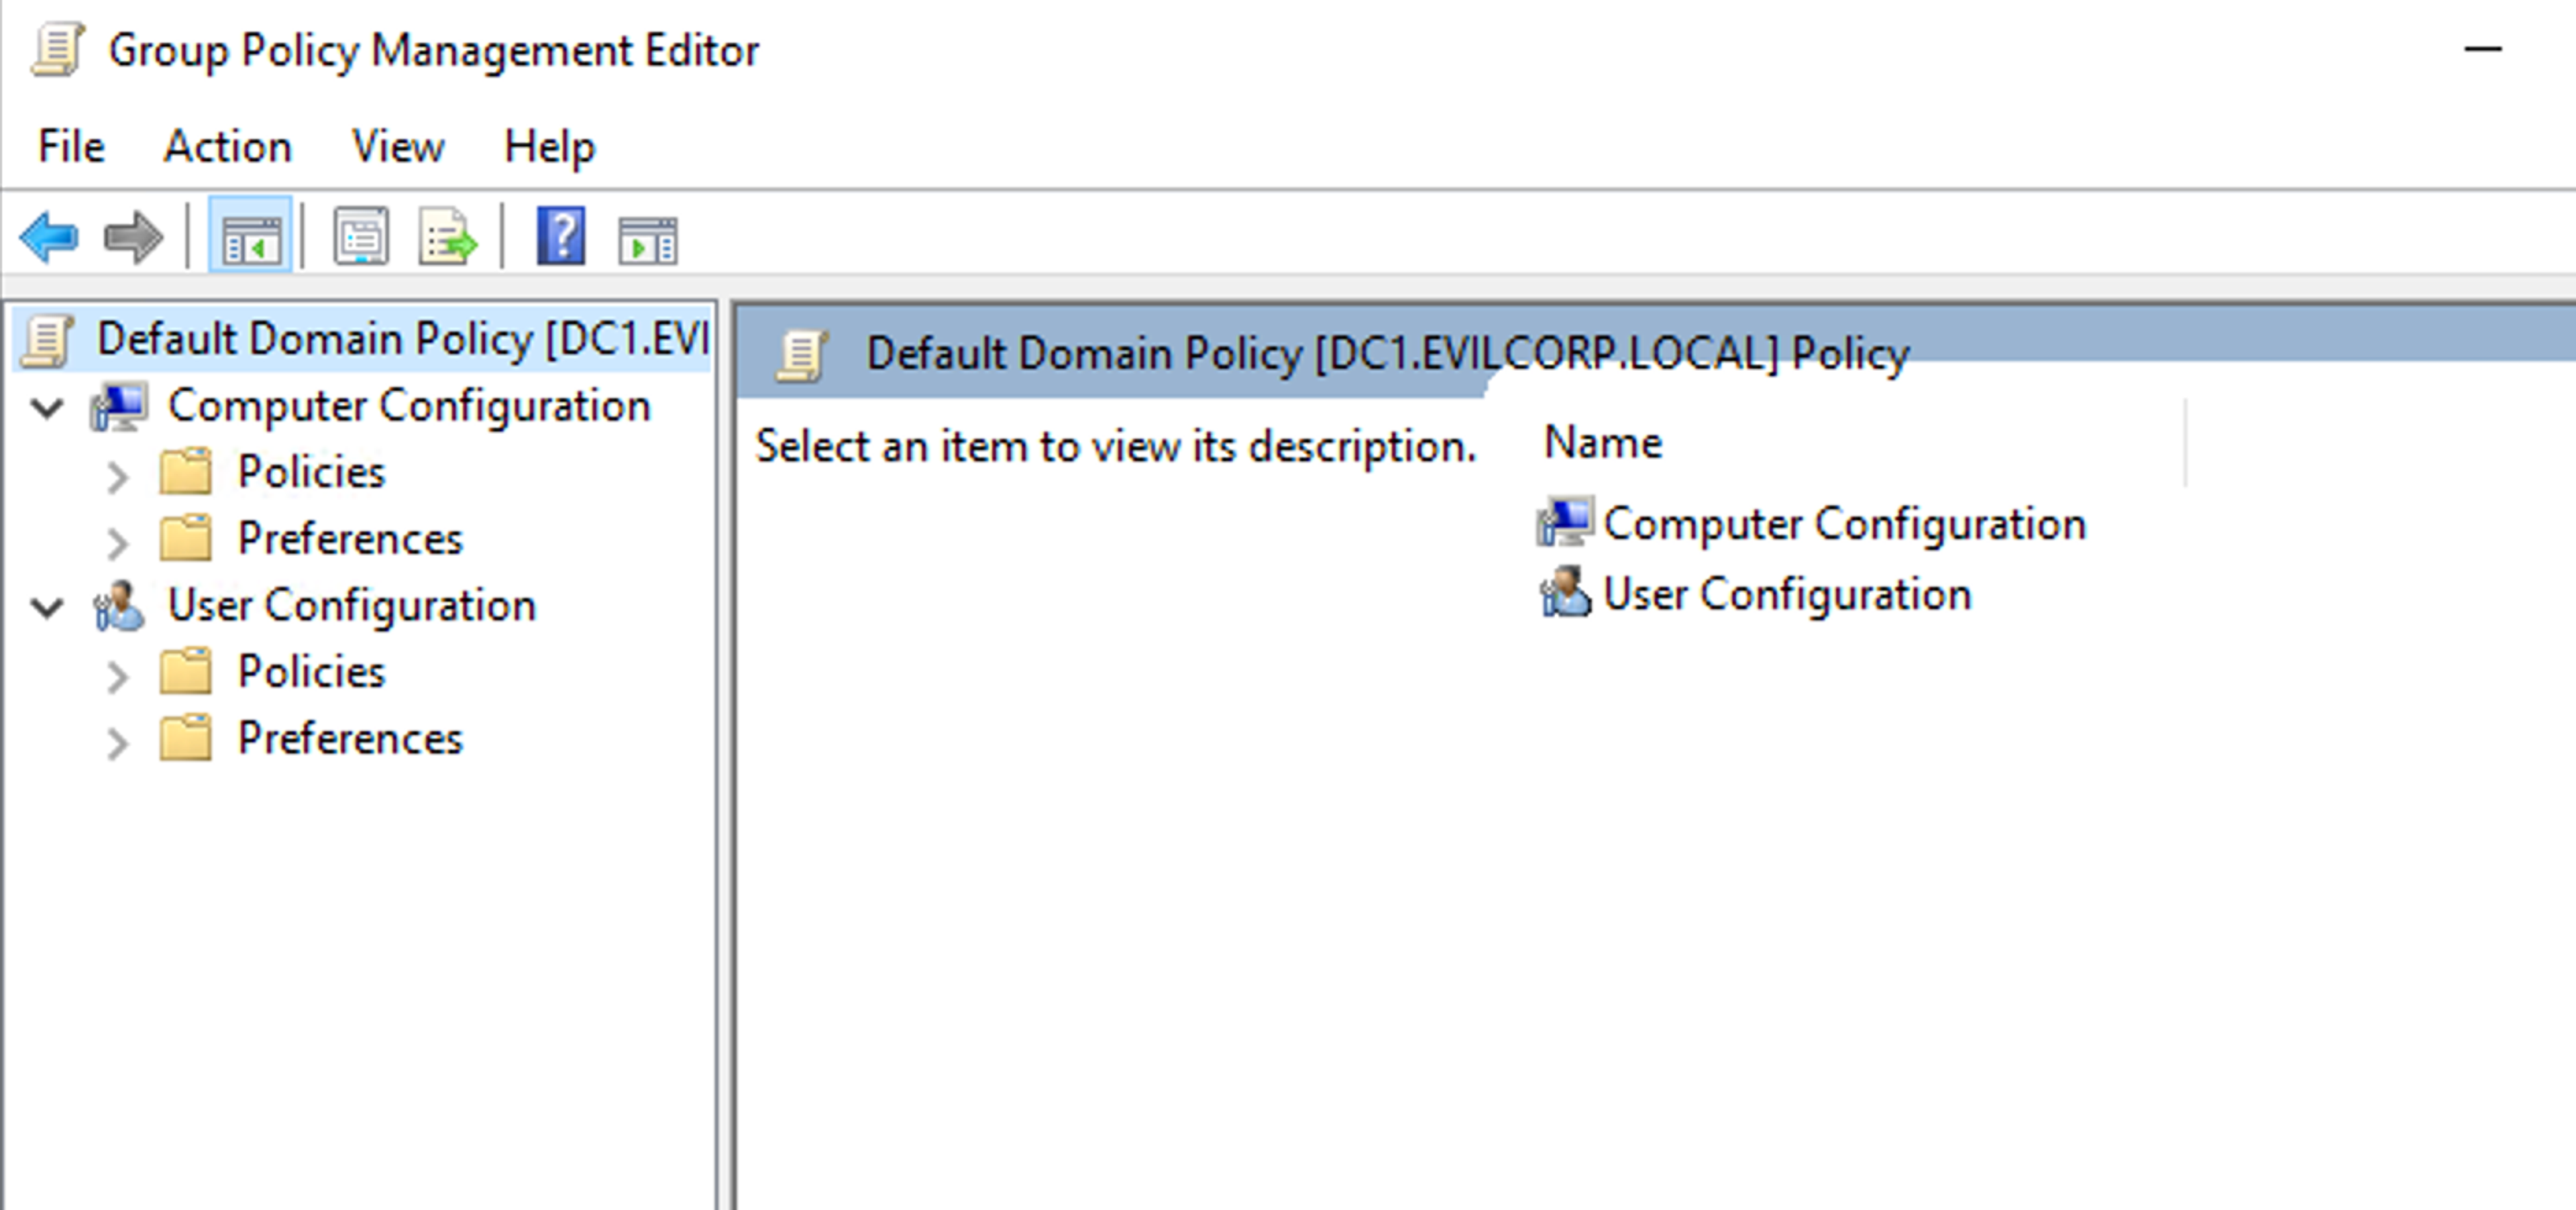This screenshot has height=1210, width=2576.
Task: Click the Export List toolbar icon
Action: pyautogui.click(x=447, y=237)
